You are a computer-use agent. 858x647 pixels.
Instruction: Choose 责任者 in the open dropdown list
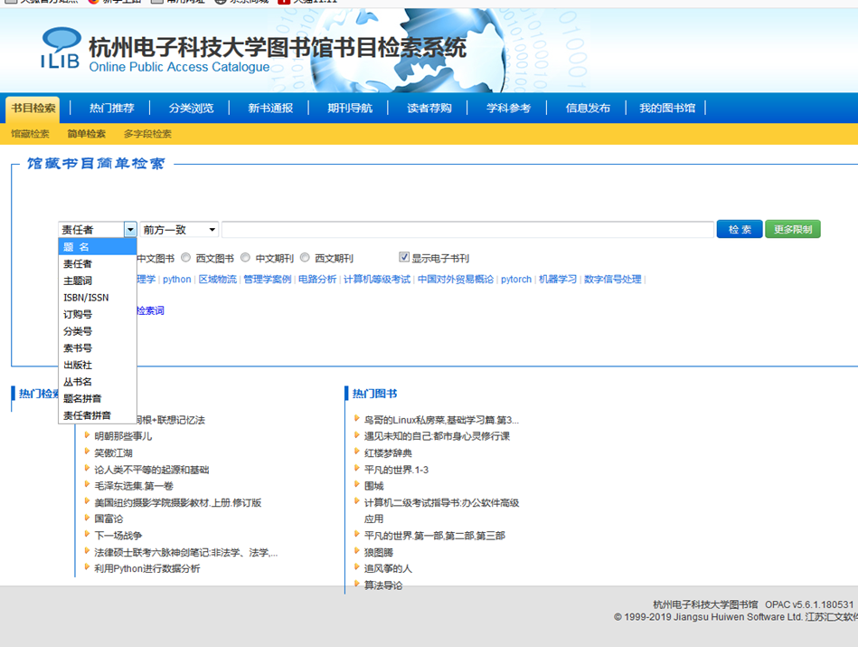pos(98,264)
